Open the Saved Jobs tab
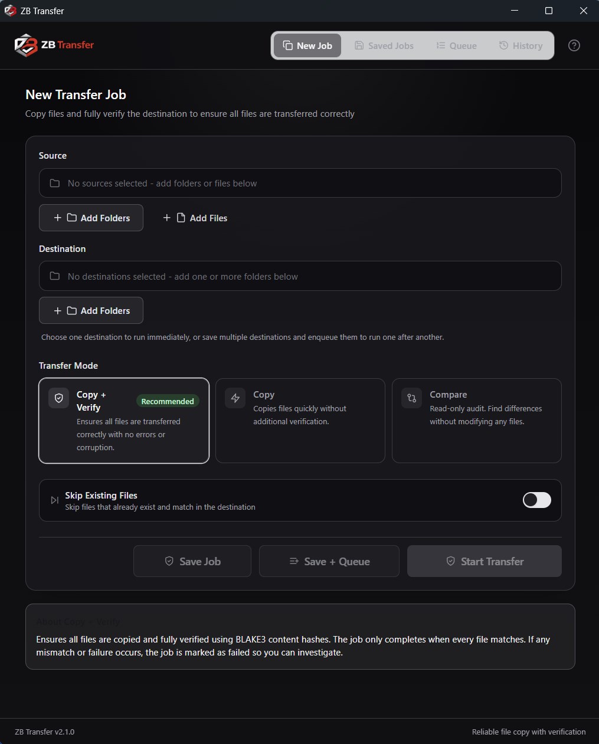Viewport: 599px width, 744px height. pos(384,45)
